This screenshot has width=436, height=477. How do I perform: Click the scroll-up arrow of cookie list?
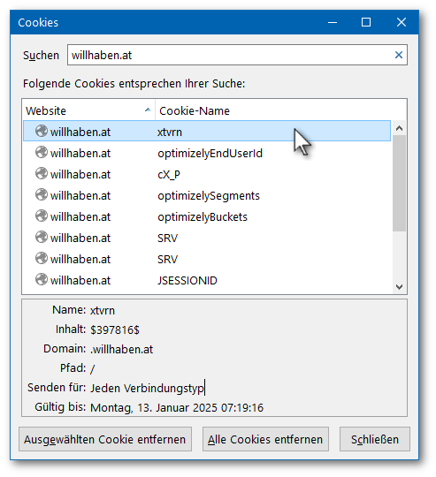tap(399, 128)
